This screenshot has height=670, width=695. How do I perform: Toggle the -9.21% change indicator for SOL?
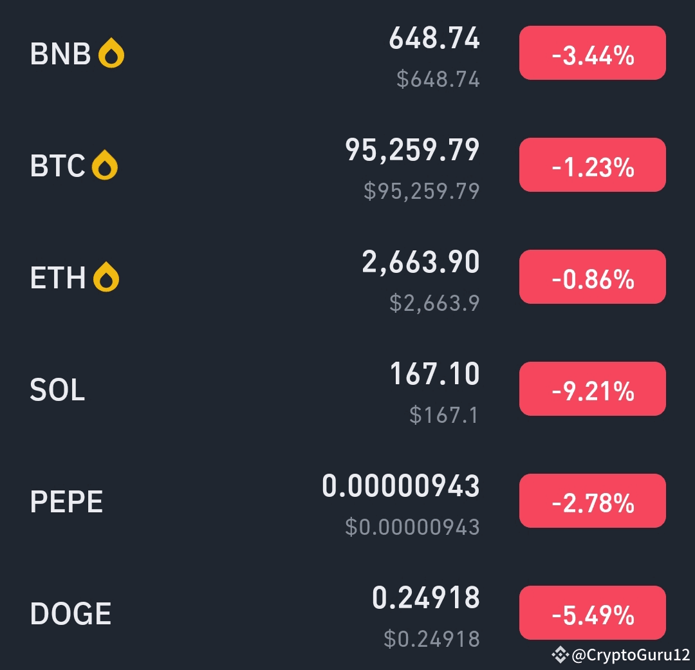coord(592,389)
